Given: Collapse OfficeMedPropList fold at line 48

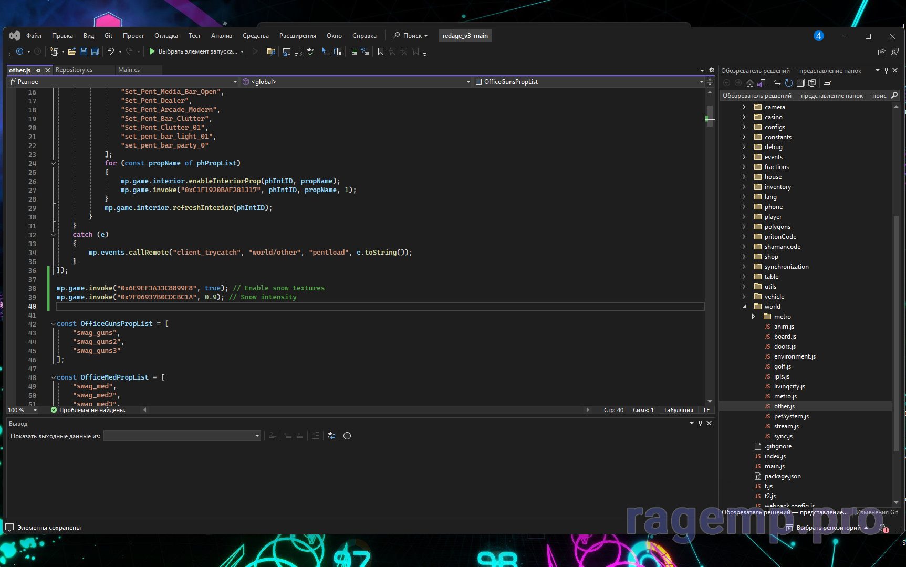Looking at the screenshot, I should (53, 377).
